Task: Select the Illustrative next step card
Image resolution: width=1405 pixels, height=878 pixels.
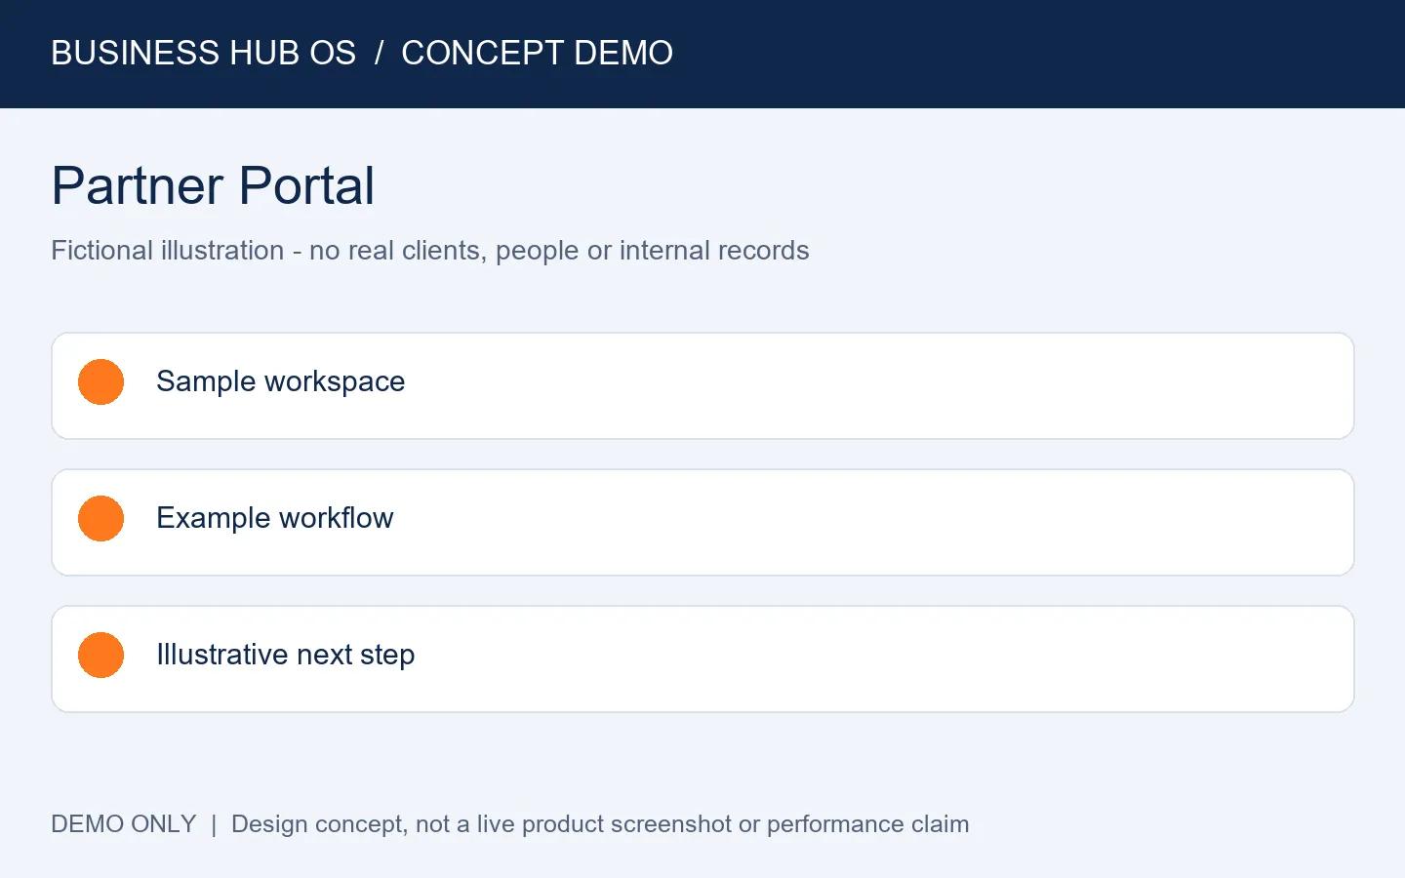Action: [x=702, y=658]
